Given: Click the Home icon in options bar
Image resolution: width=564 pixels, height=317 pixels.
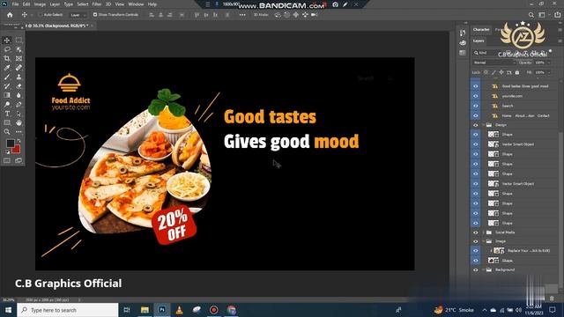Looking at the screenshot, I should 10,15.
